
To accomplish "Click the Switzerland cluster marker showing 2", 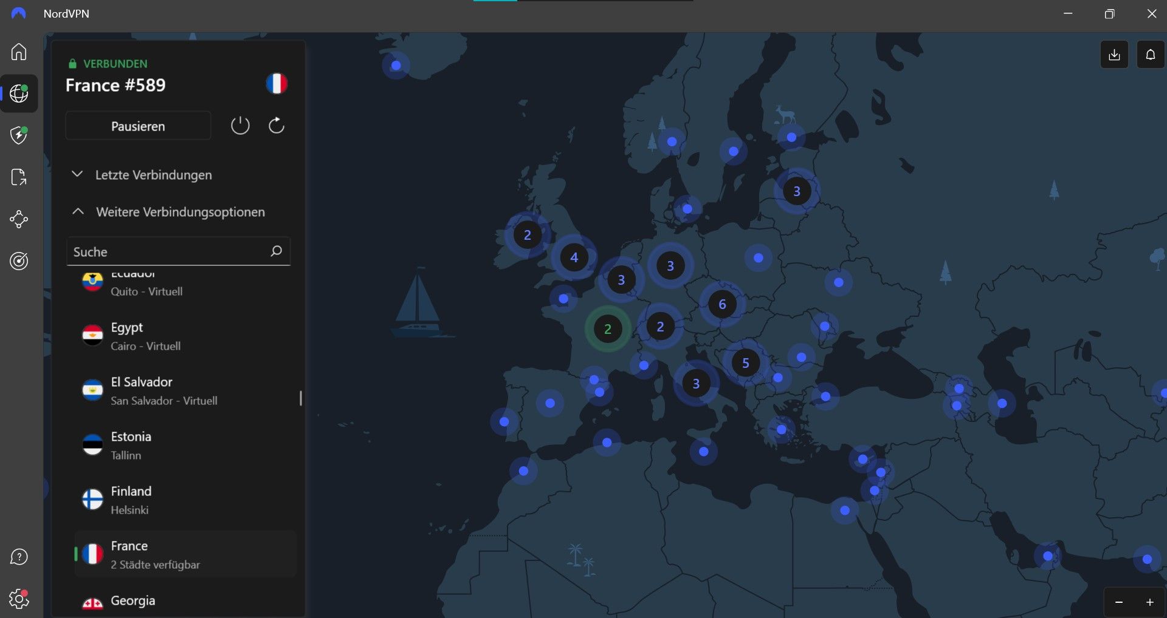I will coord(660,327).
